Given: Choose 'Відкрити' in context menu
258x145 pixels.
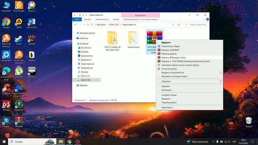Looking at the screenshot, I should point(189,42).
